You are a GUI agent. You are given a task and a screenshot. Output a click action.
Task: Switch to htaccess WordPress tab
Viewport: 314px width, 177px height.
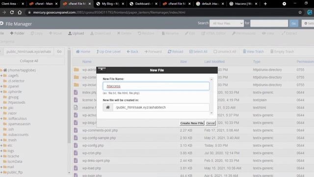point(243,3)
